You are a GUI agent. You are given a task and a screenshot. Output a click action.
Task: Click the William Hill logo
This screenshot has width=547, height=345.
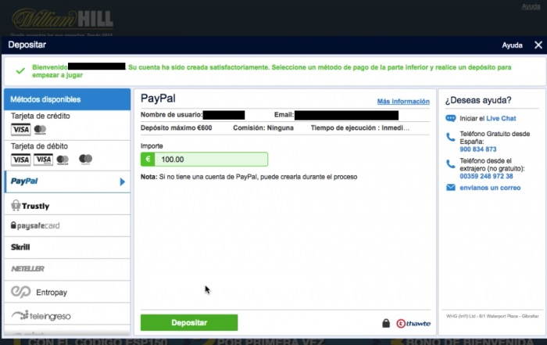[x=63, y=19]
